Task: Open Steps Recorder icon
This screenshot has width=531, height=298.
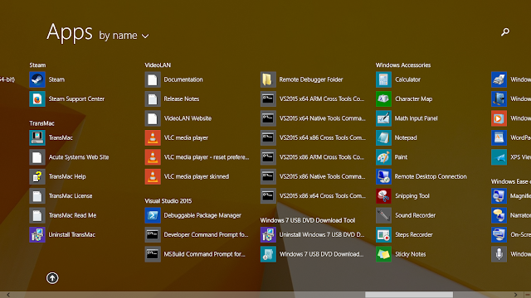Action: pos(383,235)
